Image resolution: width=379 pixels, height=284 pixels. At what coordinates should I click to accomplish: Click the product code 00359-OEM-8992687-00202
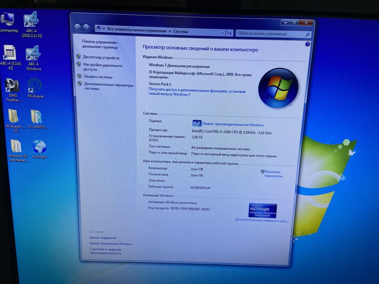pos(190,209)
